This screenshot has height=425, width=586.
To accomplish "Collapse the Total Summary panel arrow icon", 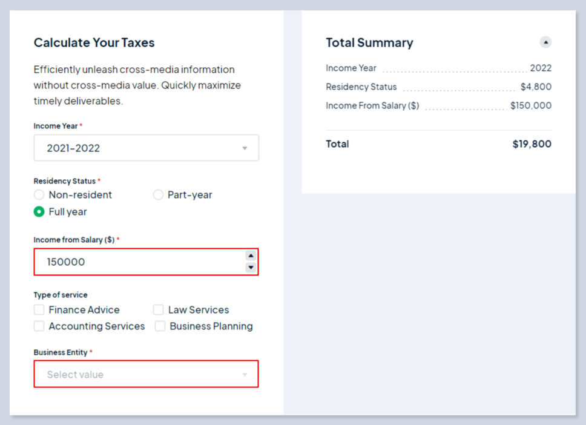I will [x=545, y=42].
